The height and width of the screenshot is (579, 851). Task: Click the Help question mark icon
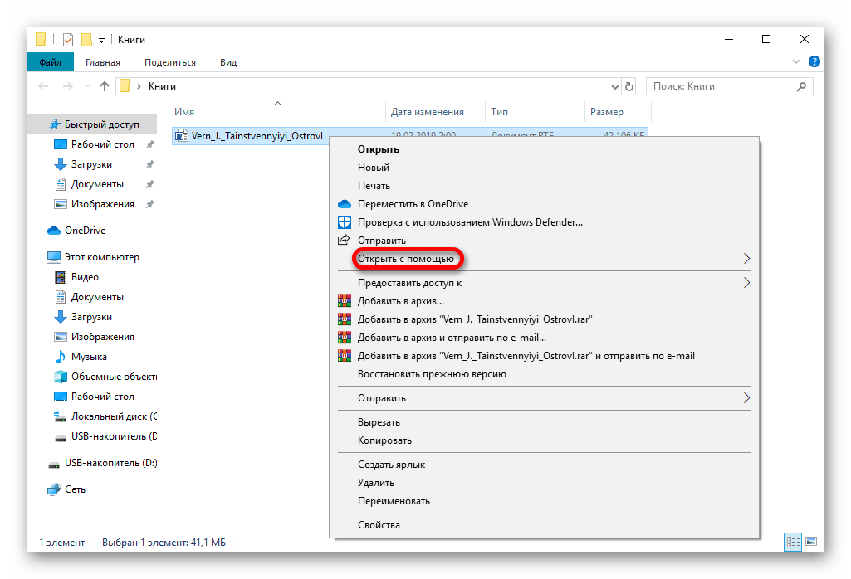point(814,62)
